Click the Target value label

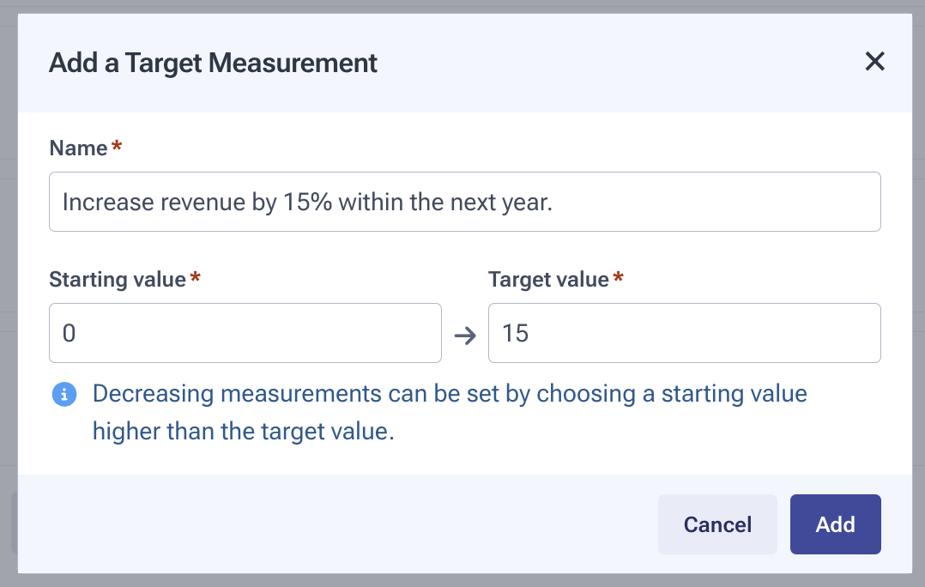click(548, 280)
